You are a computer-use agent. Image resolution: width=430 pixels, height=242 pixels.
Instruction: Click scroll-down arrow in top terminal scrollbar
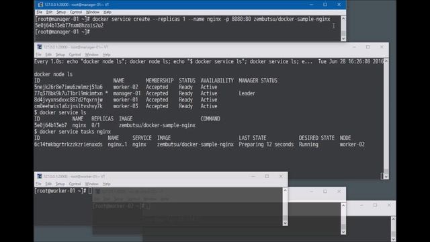coord(343,39)
